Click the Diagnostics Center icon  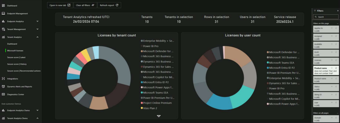(3, 94)
